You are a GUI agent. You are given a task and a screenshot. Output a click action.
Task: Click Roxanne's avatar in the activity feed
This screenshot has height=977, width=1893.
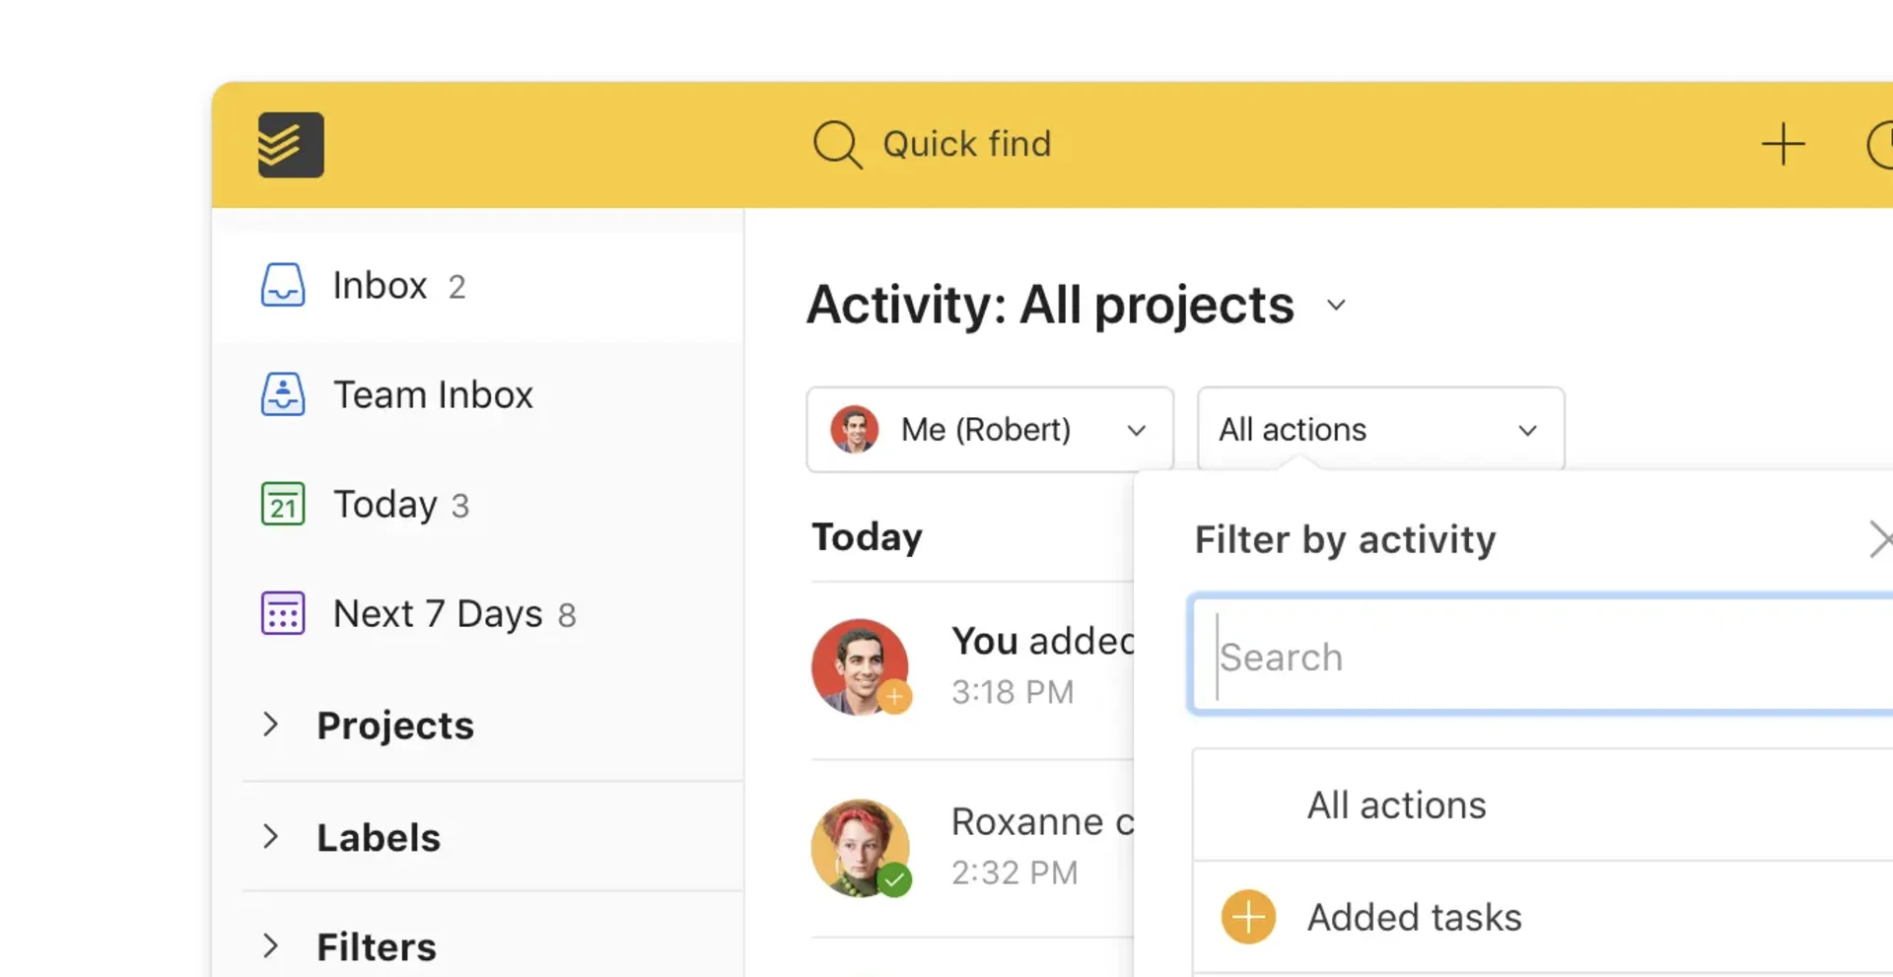[x=861, y=848]
